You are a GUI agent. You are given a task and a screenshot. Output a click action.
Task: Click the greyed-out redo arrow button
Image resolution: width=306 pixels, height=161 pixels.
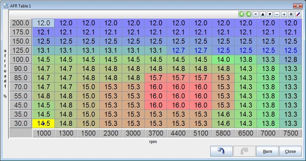(x=244, y=151)
